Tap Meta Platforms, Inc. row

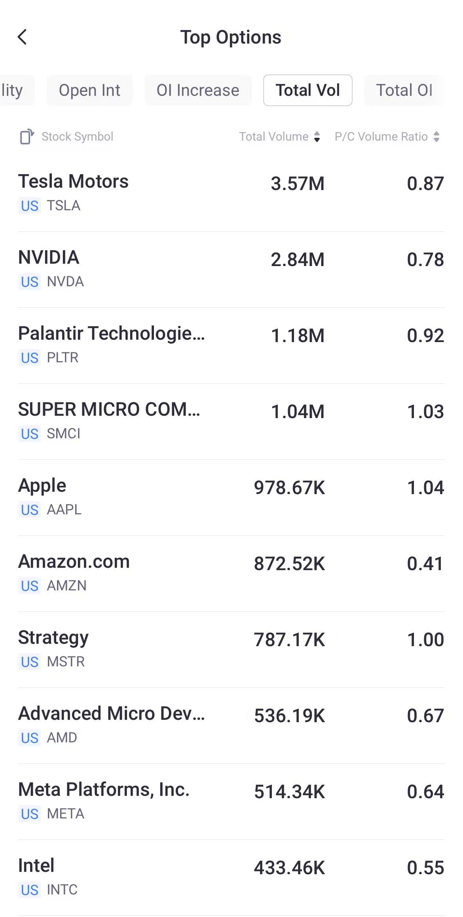[231, 801]
